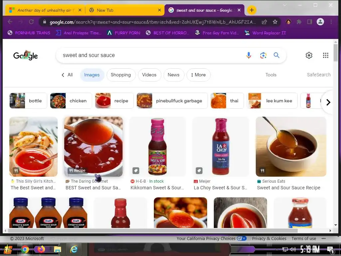
Task: Click the shopping tag on Kikkoman image
Action: click(136, 171)
